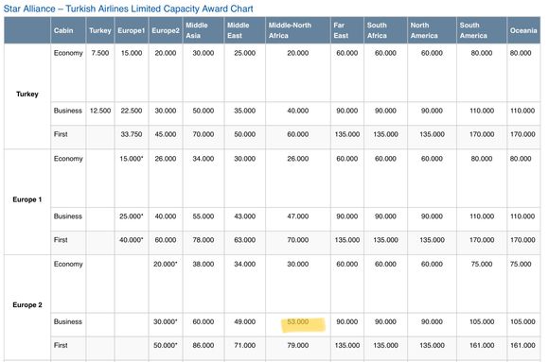Select the Europe 1 row label
Image resolution: width=549 pixels, height=362 pixels.
coord(27,199)
